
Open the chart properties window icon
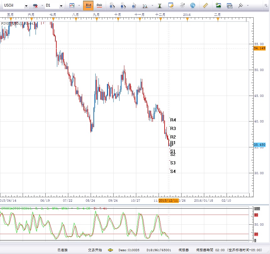tap(171, 6)
